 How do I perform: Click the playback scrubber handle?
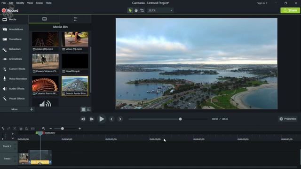click(x=180, y=119)
